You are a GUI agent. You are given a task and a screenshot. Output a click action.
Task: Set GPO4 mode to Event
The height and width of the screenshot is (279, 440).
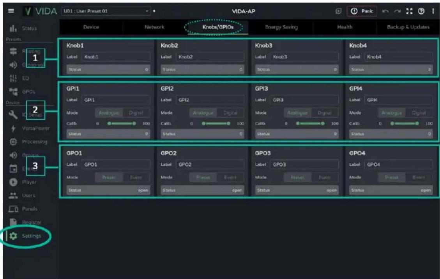419,178
